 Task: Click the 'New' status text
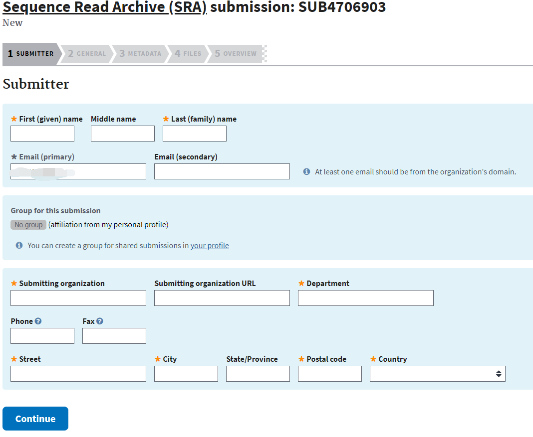pyautogui.click(x=12, y=23)
